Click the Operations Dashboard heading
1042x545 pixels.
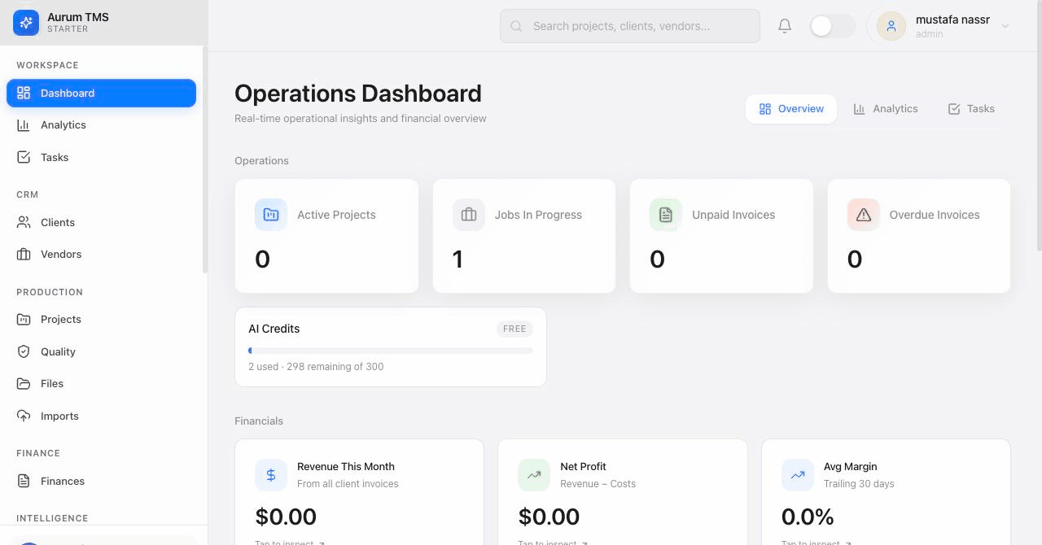[358, 94]
